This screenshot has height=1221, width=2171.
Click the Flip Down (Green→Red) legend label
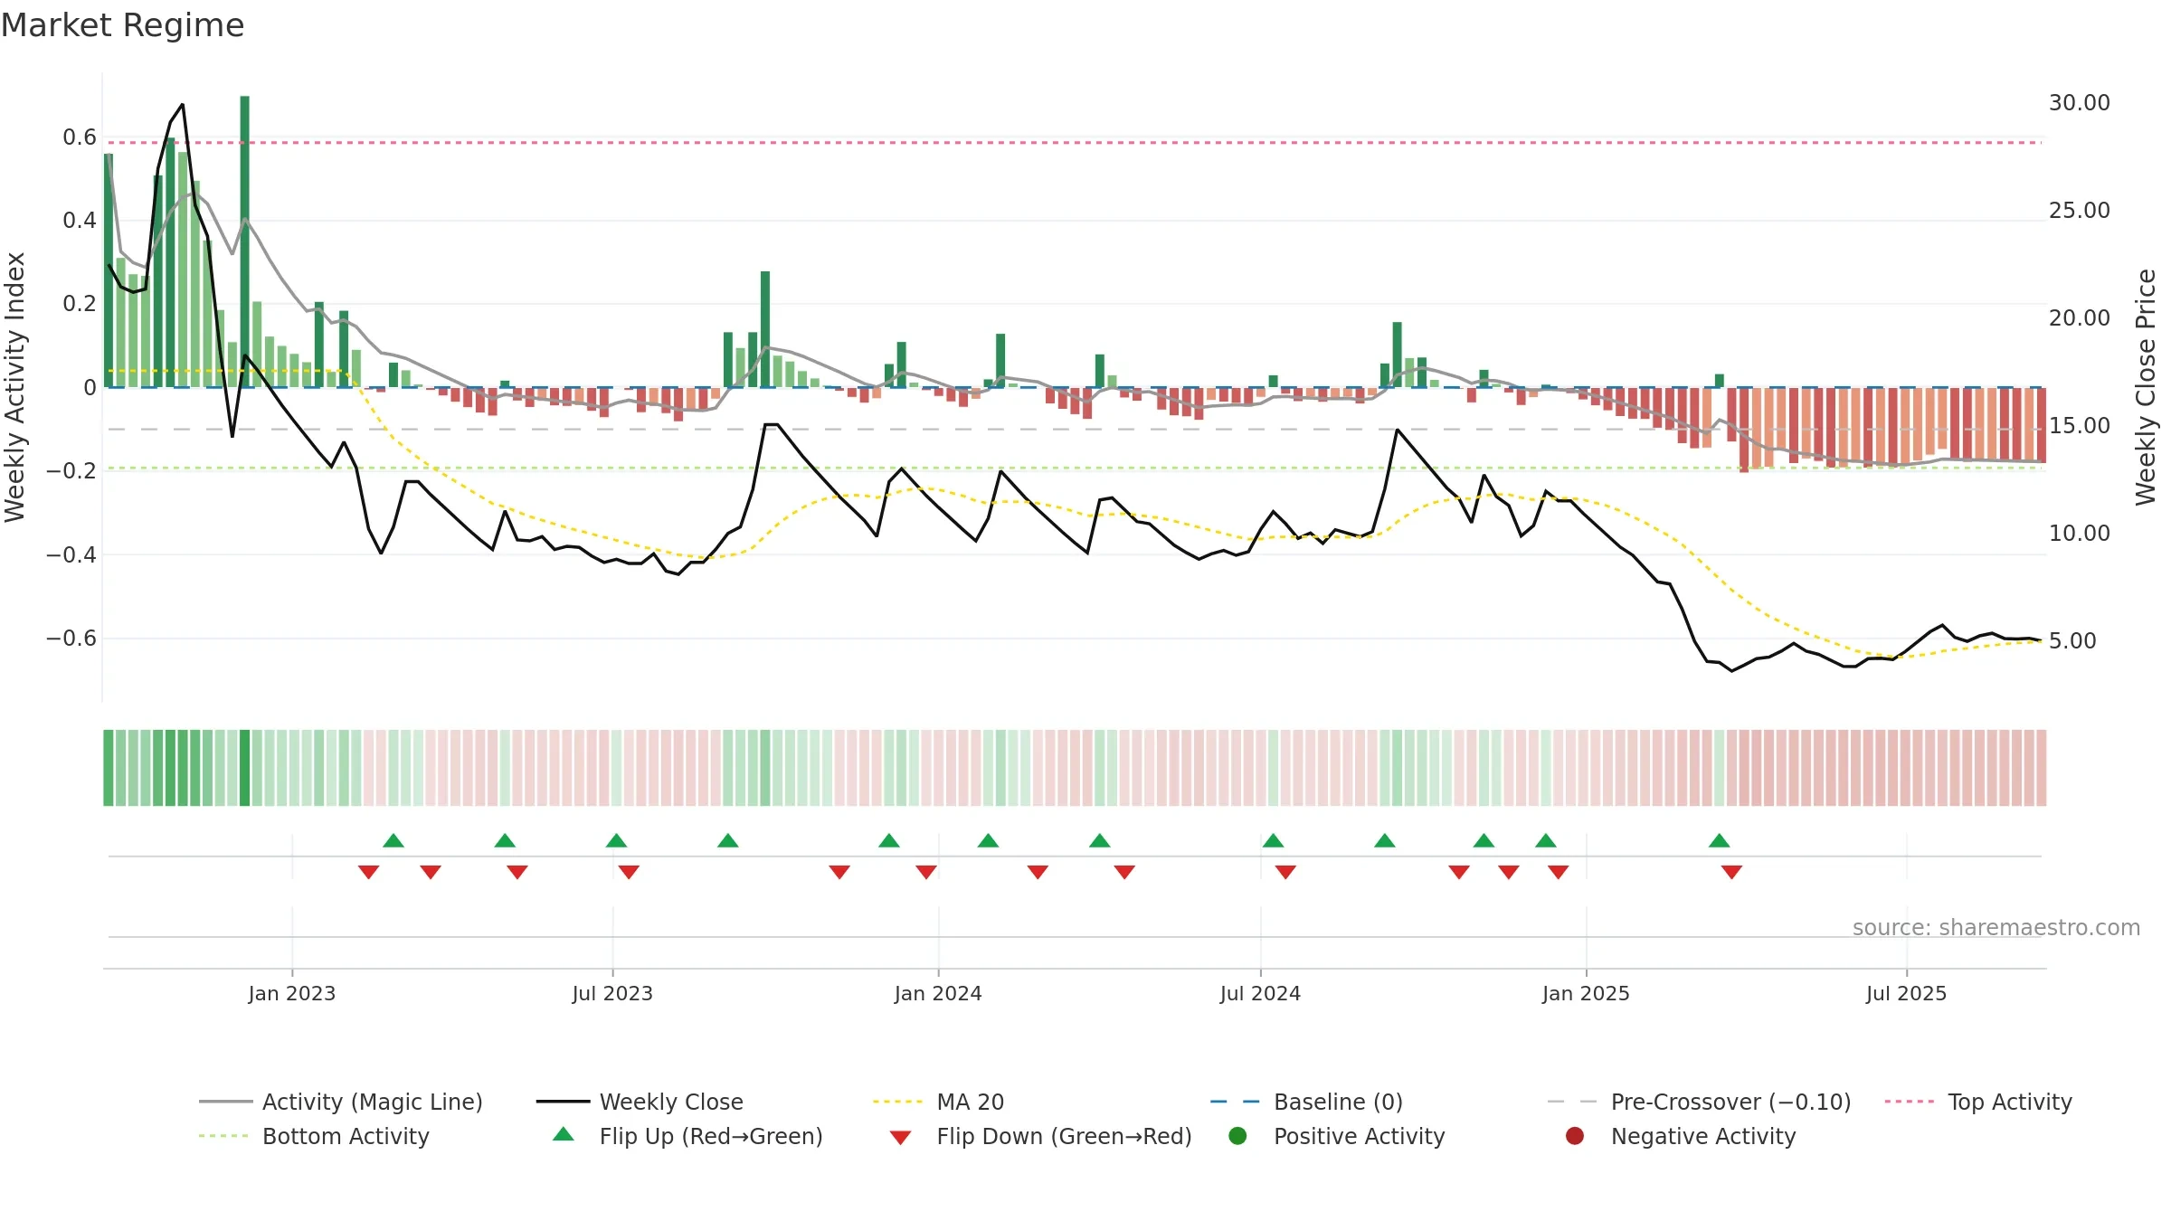coord(1064,1136)
